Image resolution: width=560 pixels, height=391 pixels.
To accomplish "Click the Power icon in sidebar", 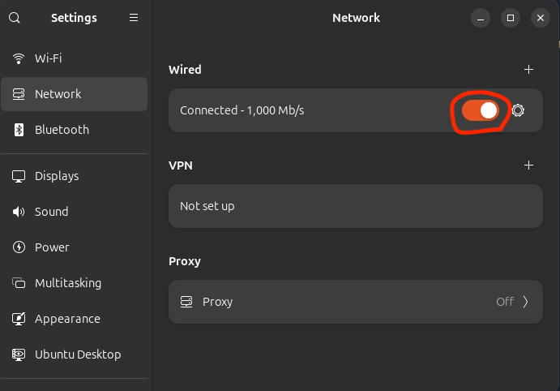I will [x=19, y=247].
